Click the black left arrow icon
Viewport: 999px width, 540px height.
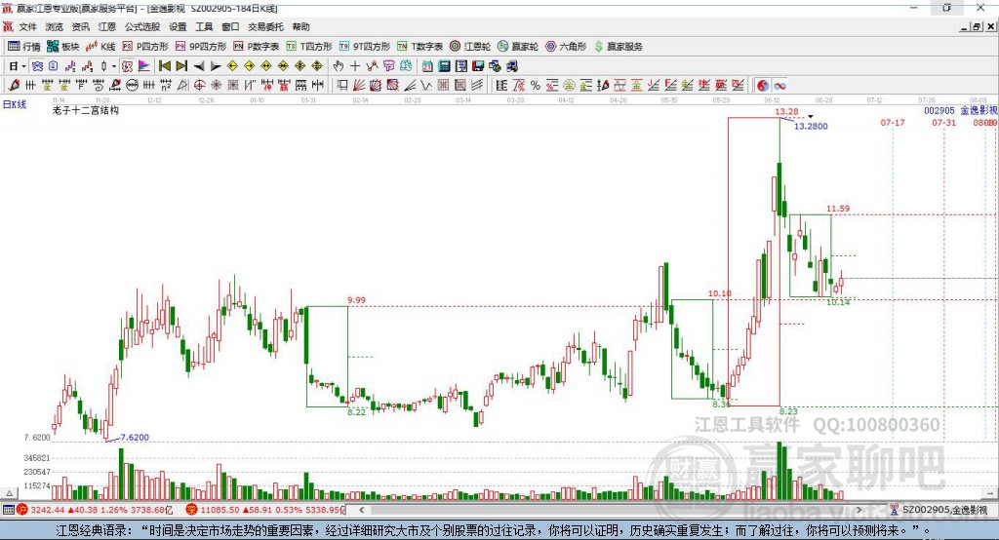199,66
